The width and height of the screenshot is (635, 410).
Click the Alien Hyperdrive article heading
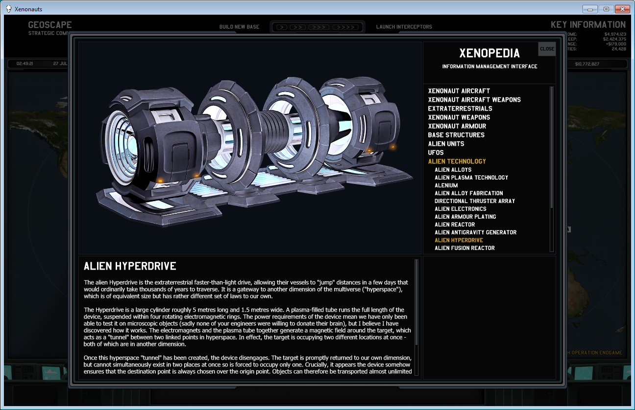click(130, 266)
